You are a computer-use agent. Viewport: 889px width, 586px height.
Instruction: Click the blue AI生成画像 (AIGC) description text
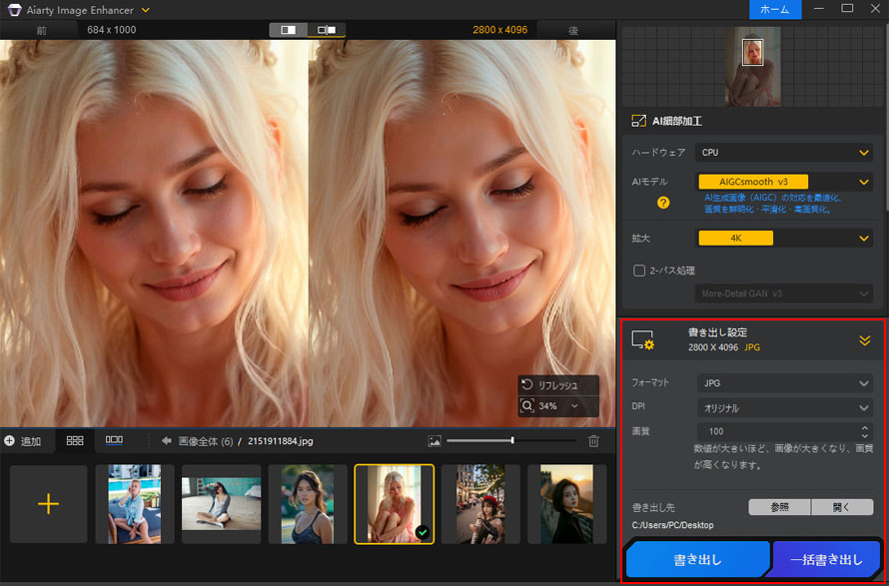coord(773,204)
